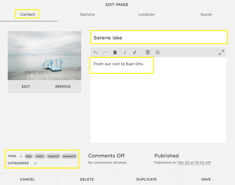Viewport: 235px width, 185px height.
Task: Toggle the Comments Off setting
Action: point(106,156)
